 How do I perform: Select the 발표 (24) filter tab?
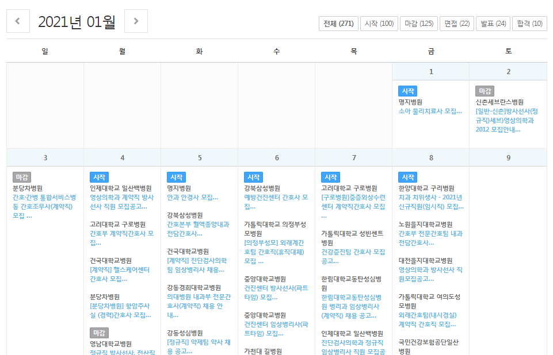coord(493,24)
